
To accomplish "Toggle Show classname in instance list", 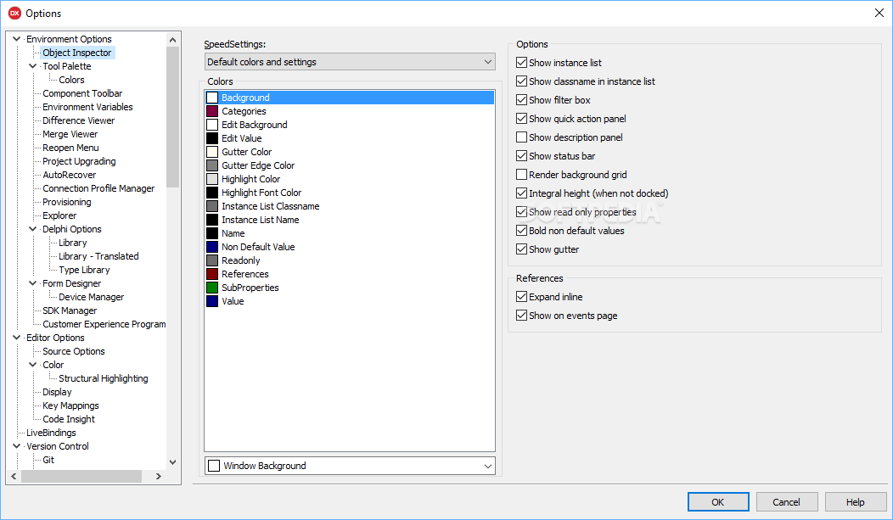I will click(521, 81).
